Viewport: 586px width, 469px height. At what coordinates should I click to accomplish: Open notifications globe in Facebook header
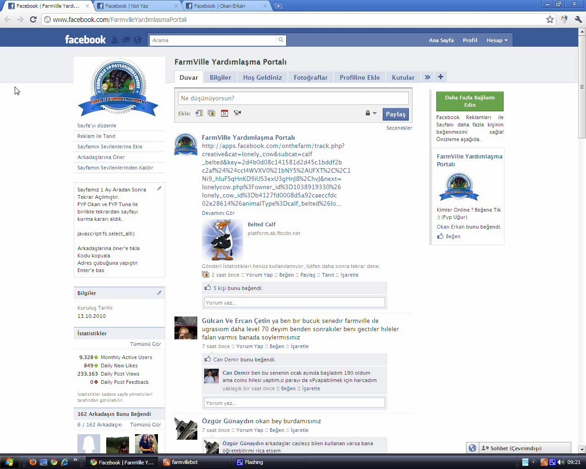tap(137, 40)
